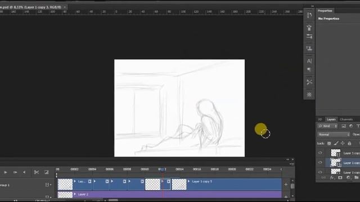Hide the lowest visible layer via eye icon
The width and height of the screenshot is (360, 202).
[x=320, y=172]
